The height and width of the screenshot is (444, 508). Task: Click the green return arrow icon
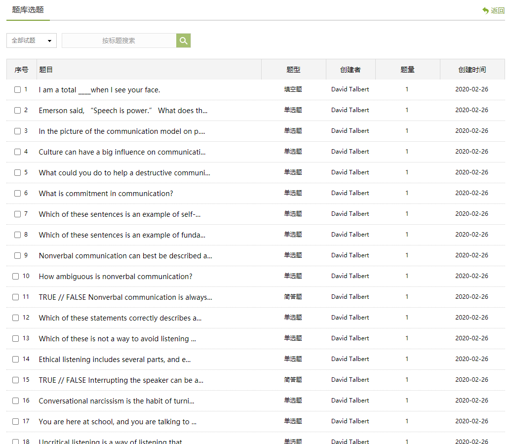[485, 10]
